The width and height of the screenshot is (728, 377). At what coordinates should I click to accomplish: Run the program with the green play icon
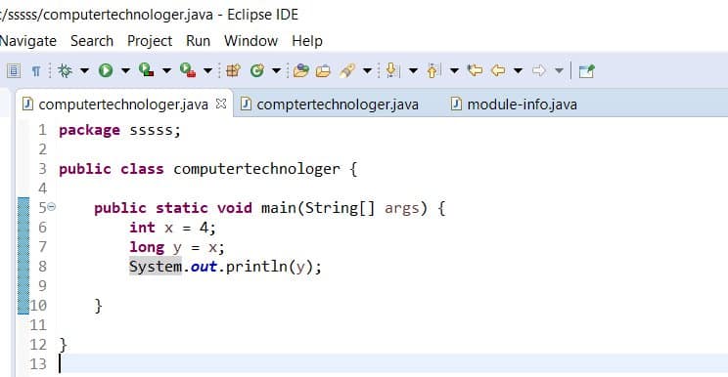106,70
